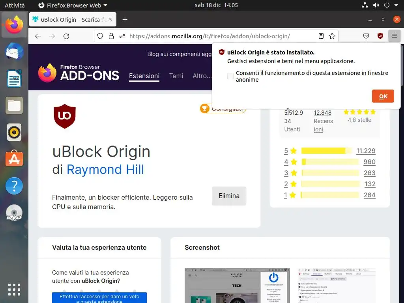Open the 263 three-star reviews count
The width and height of the screenshot is (404, 303).
tap(369, 173)
